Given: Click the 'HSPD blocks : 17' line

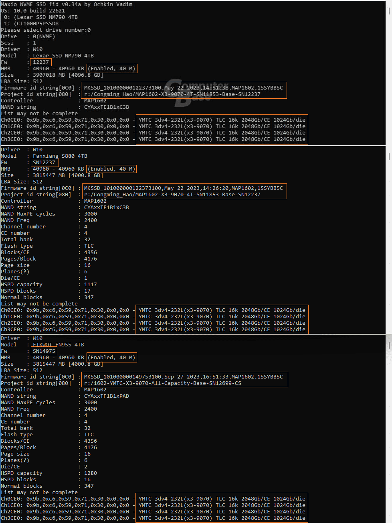Looking at the screenshot, I should pyautogui.click(x=46, y=291).
